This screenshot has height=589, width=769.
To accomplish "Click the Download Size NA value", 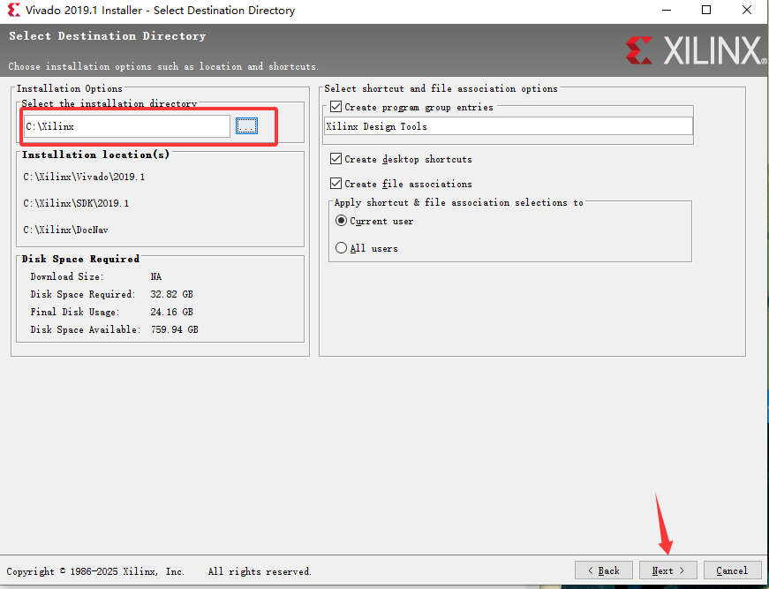I will point(156,276).
